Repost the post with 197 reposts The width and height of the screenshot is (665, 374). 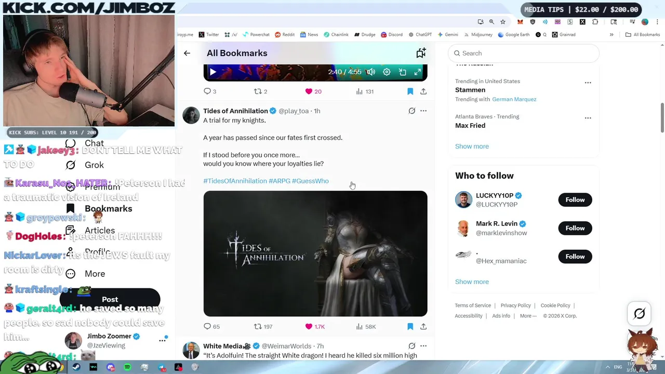point(263,326)
